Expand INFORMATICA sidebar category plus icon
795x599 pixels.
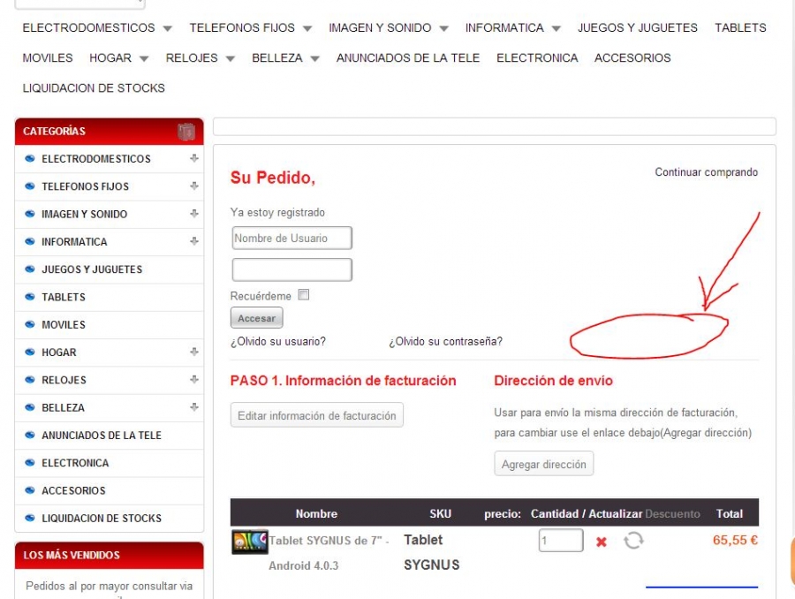point(193,241)
